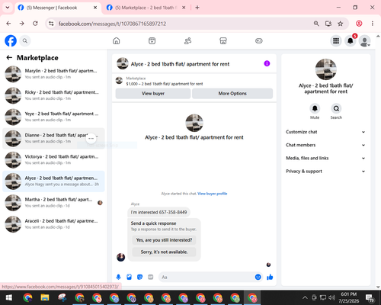Focus the Aa message input field
This screenshot has width=381, height=305.
coord(207,277)
